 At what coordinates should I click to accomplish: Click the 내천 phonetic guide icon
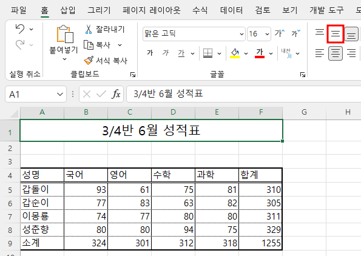coord(286,53)
